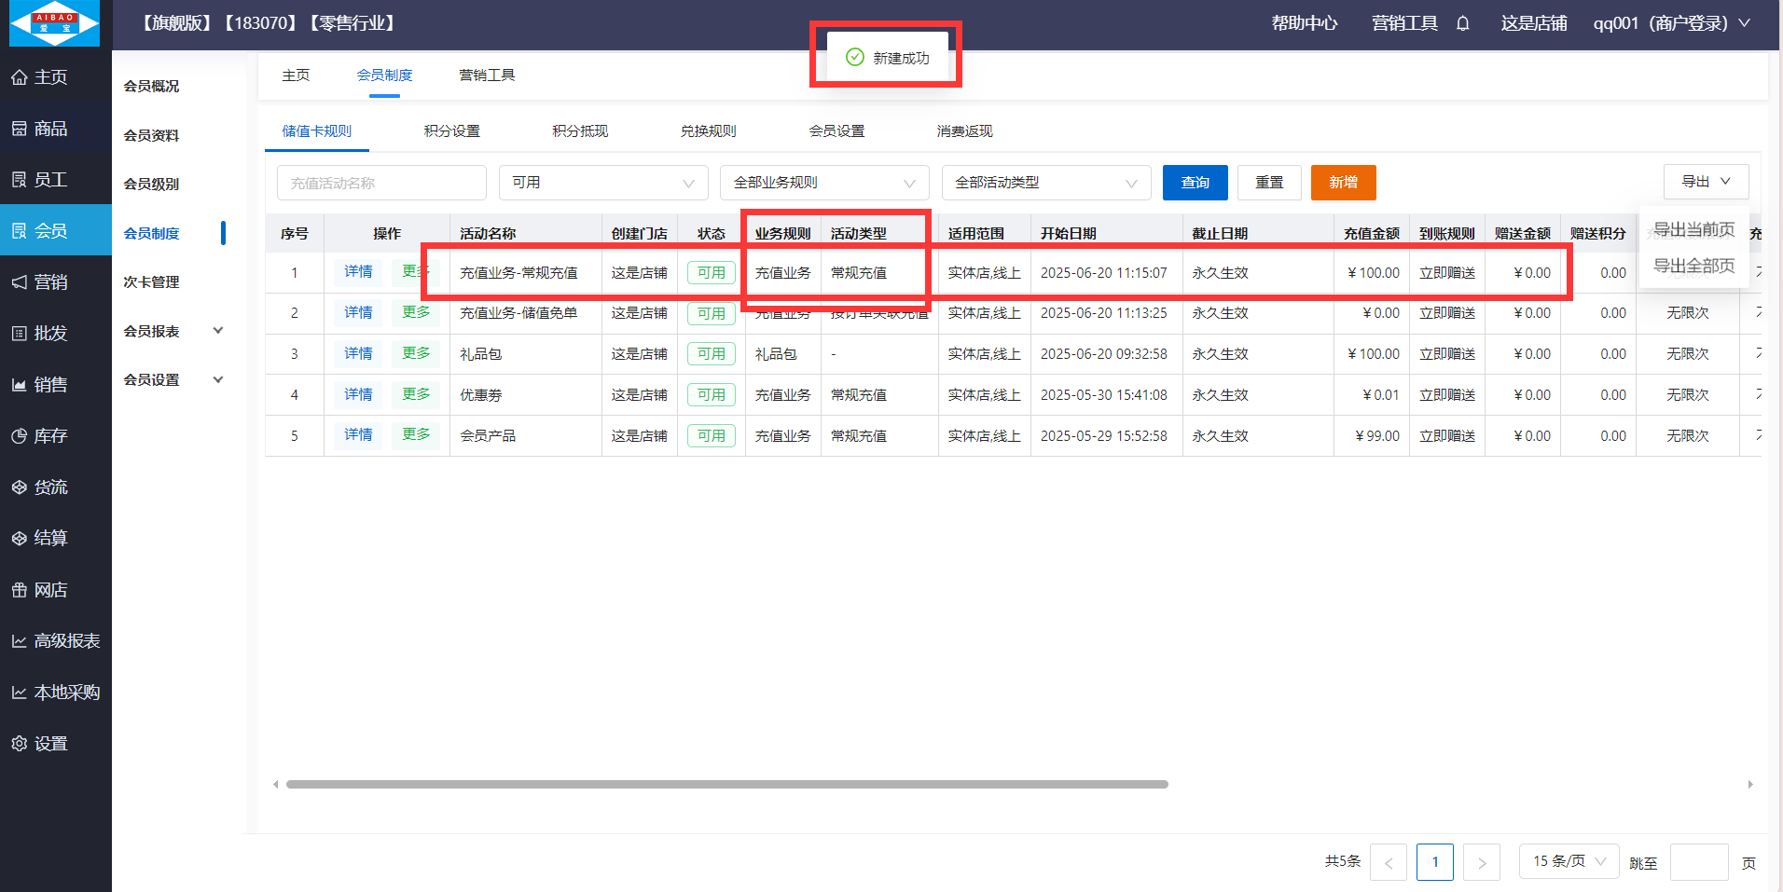Click the AIBAO logo
Image resolution: width=1783 pixels, height=892 pixels.
54,23
